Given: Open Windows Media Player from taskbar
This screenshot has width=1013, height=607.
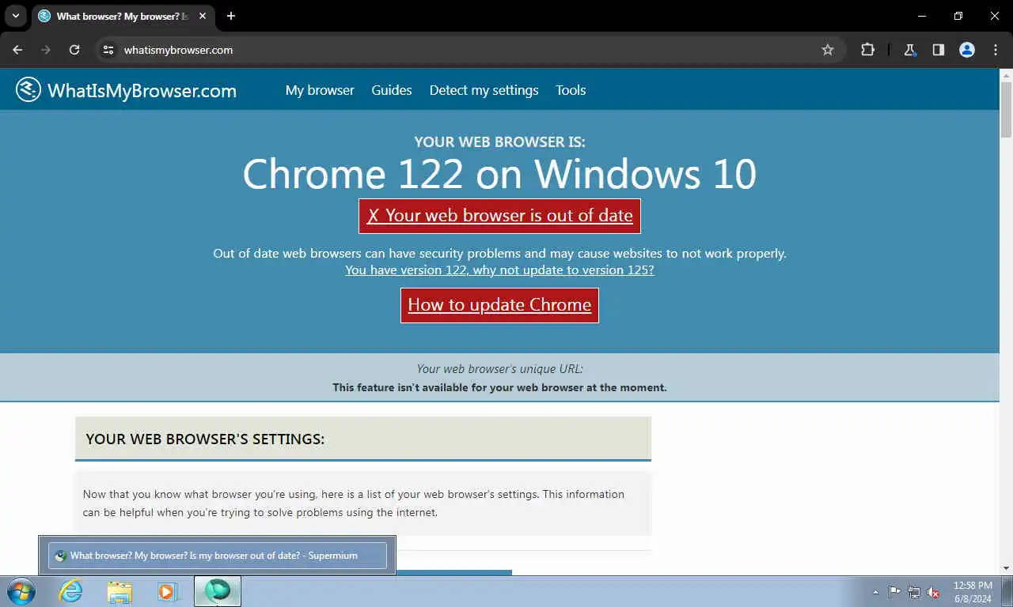Looking at the screenshot, I should click(168, 591).
